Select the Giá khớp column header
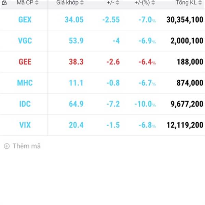This screenshot has width=205, height=205. [67, 3]
